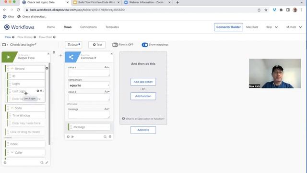Switch to the Flow History tab
307x173 pixels.
point(25,37)
